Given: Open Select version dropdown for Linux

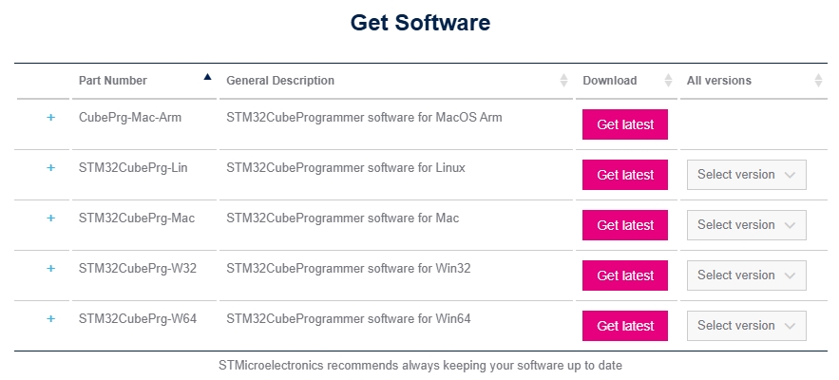Looking at the screenshot, I should (x=746, y=175).
